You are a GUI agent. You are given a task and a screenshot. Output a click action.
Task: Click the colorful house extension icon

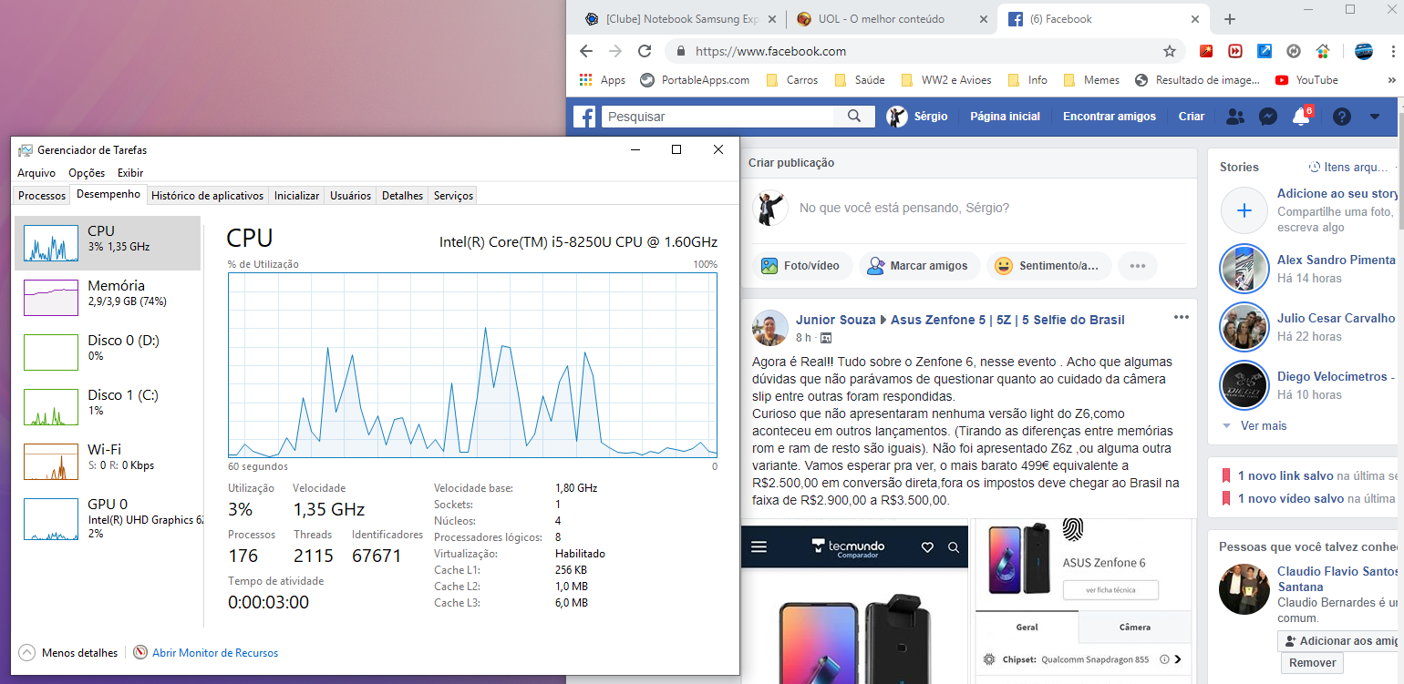point(1322,51)
